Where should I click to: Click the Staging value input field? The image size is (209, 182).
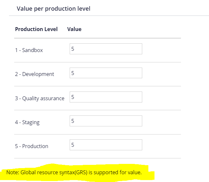point(106,121)
